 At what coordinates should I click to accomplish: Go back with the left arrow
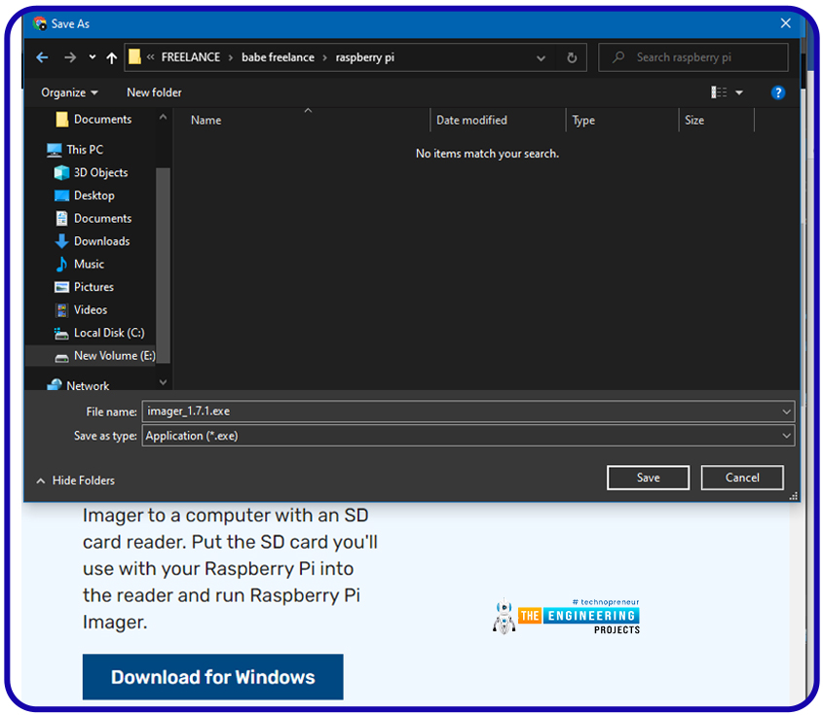coord(43,57)
